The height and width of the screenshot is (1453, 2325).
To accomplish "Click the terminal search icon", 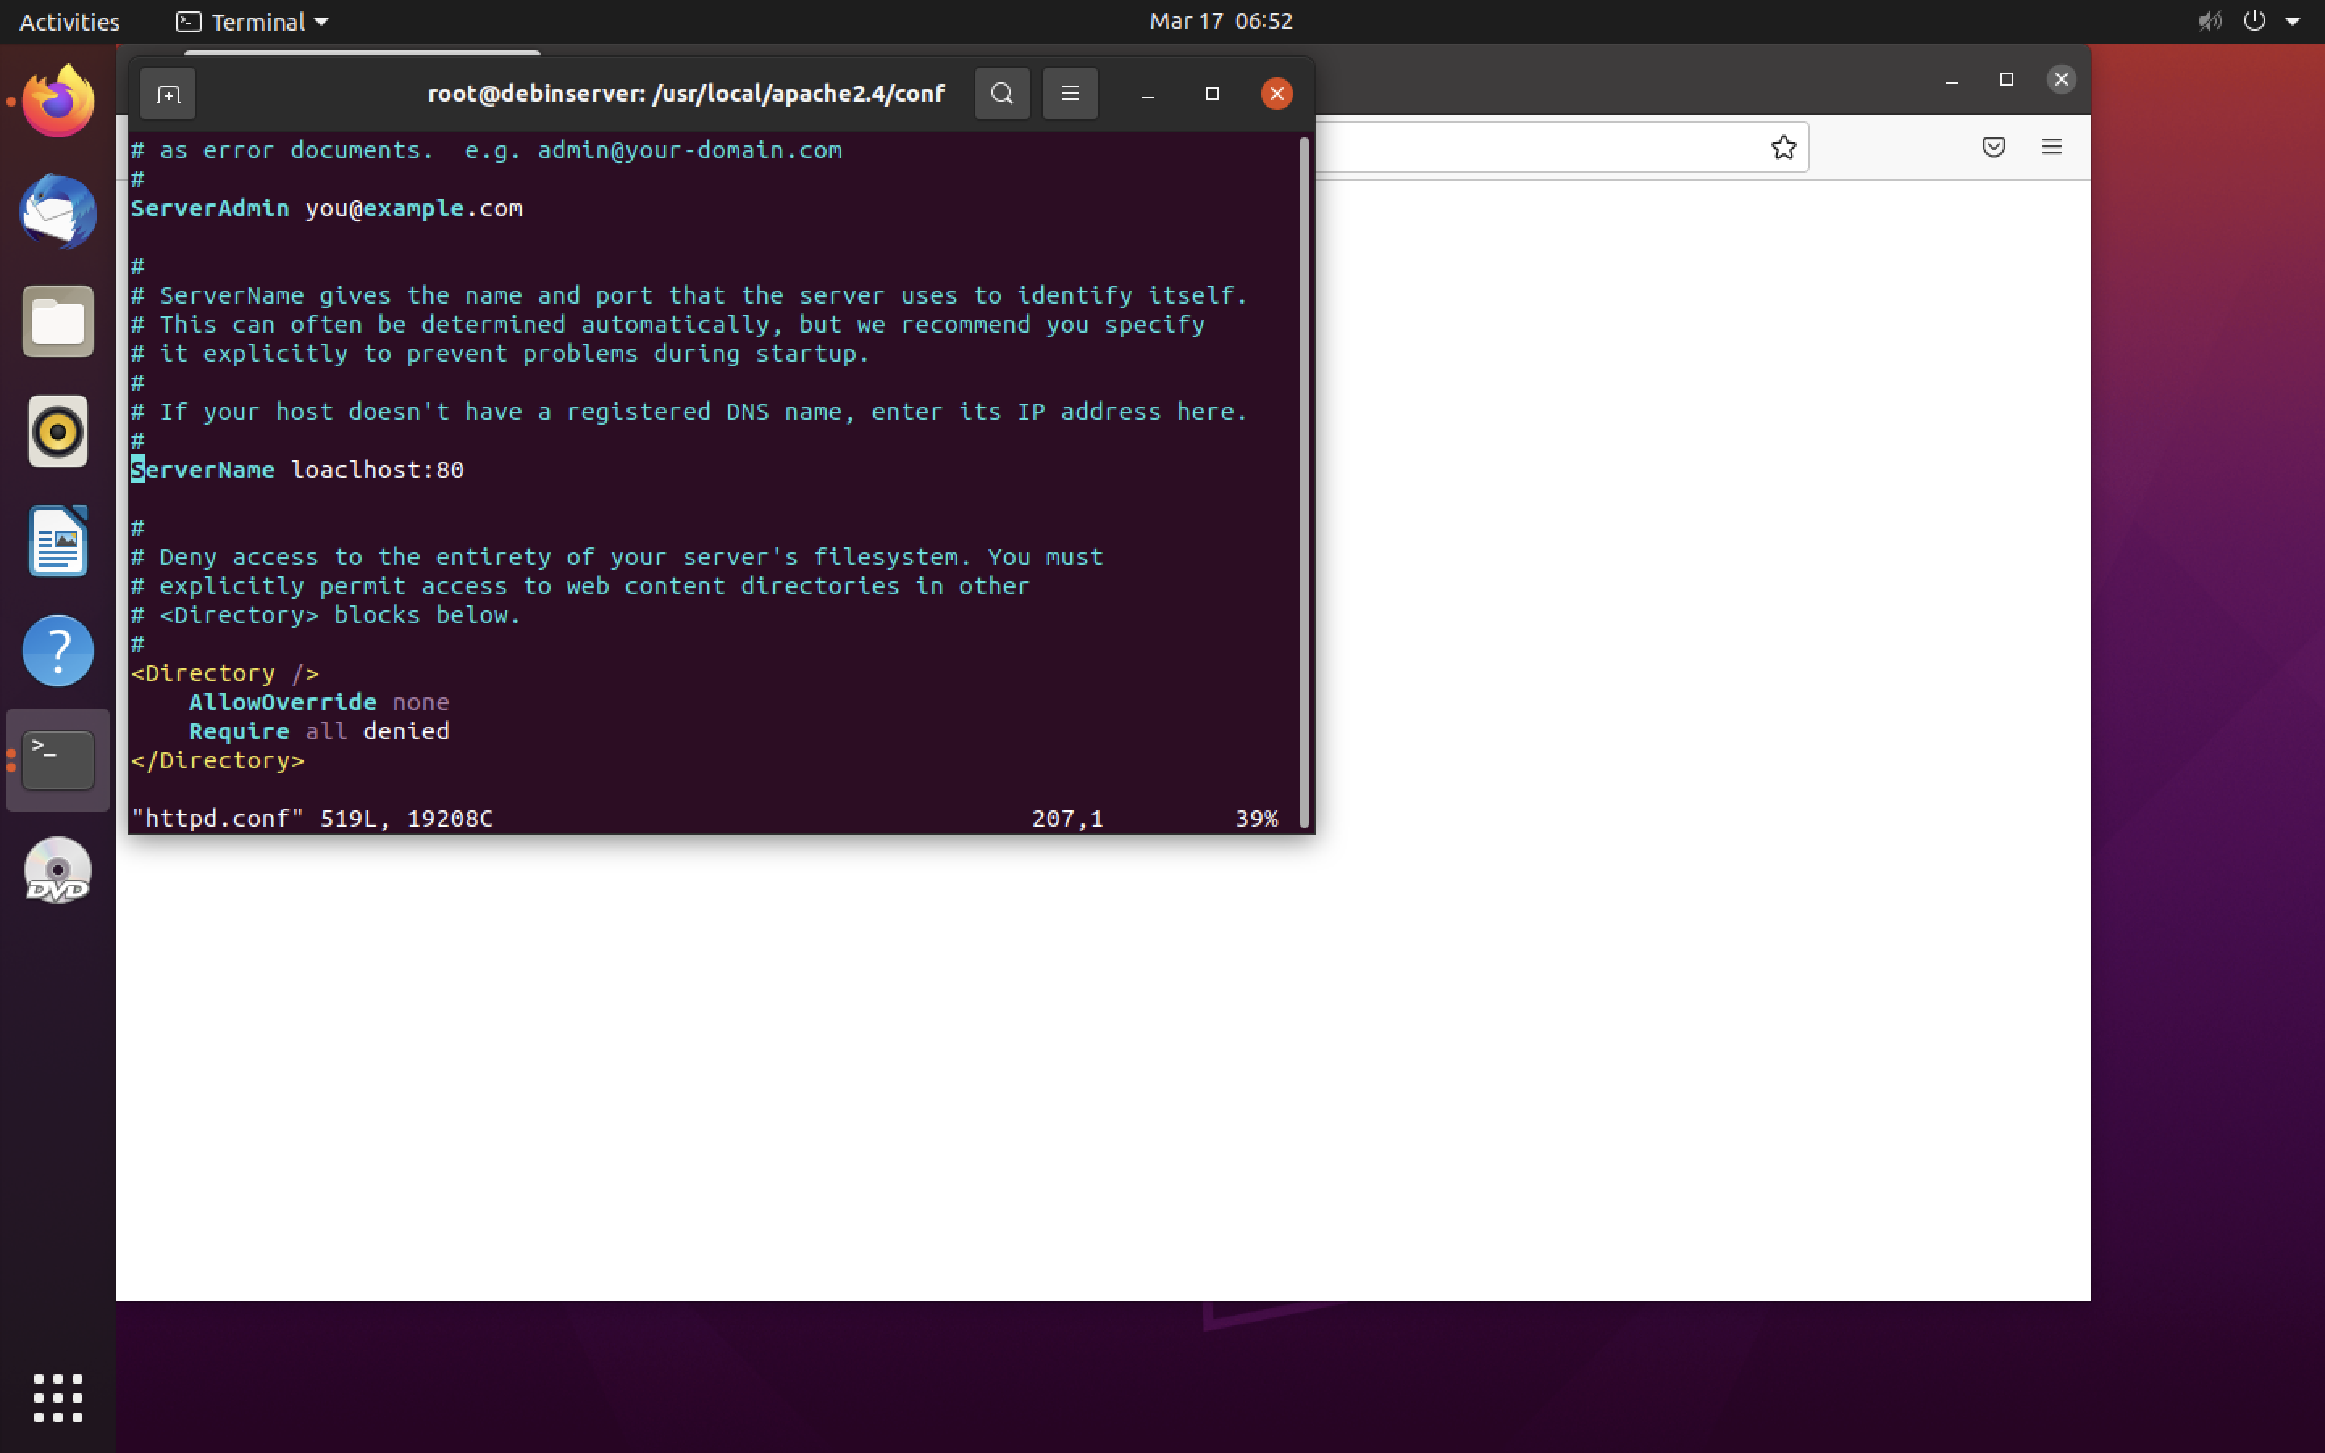I will point(1002,94).
